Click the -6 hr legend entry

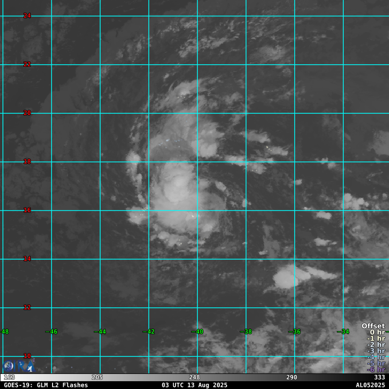coord(376,370)
